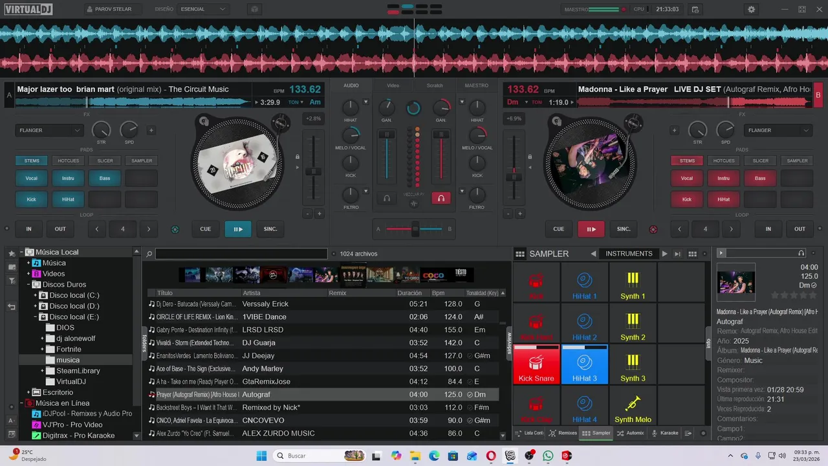This screenshot has height=466, width=828.
Task: Select the COCO album cover thumbnail
Action: [x=433, y=275]
